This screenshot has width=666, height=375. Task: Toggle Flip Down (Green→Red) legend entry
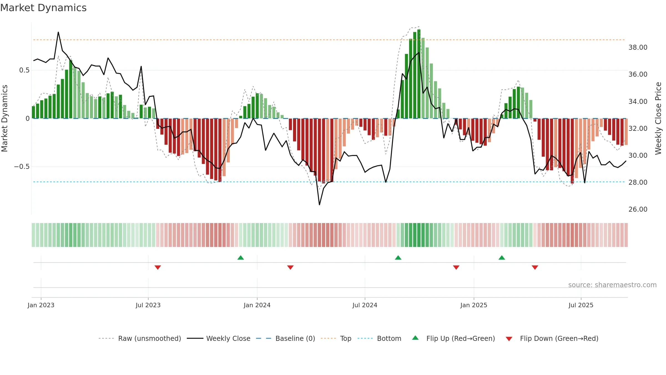(x=552, y=338)
